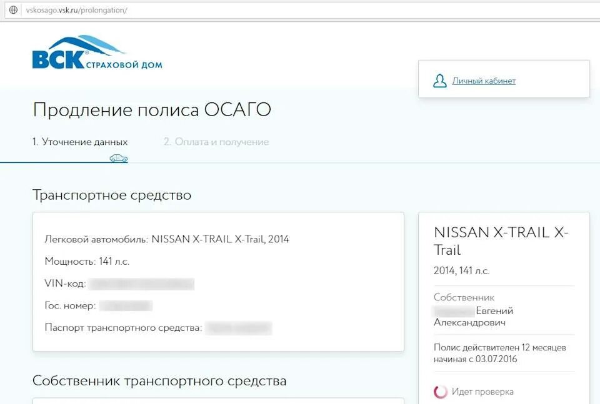
Task: Click the blurred VIN-код value
Action: 142,284
